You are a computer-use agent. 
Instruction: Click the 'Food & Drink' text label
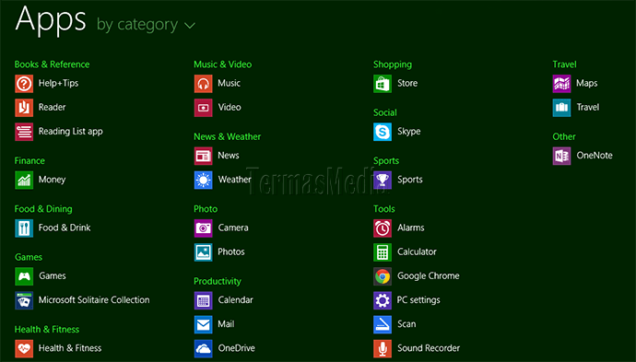tap(65, 228)
